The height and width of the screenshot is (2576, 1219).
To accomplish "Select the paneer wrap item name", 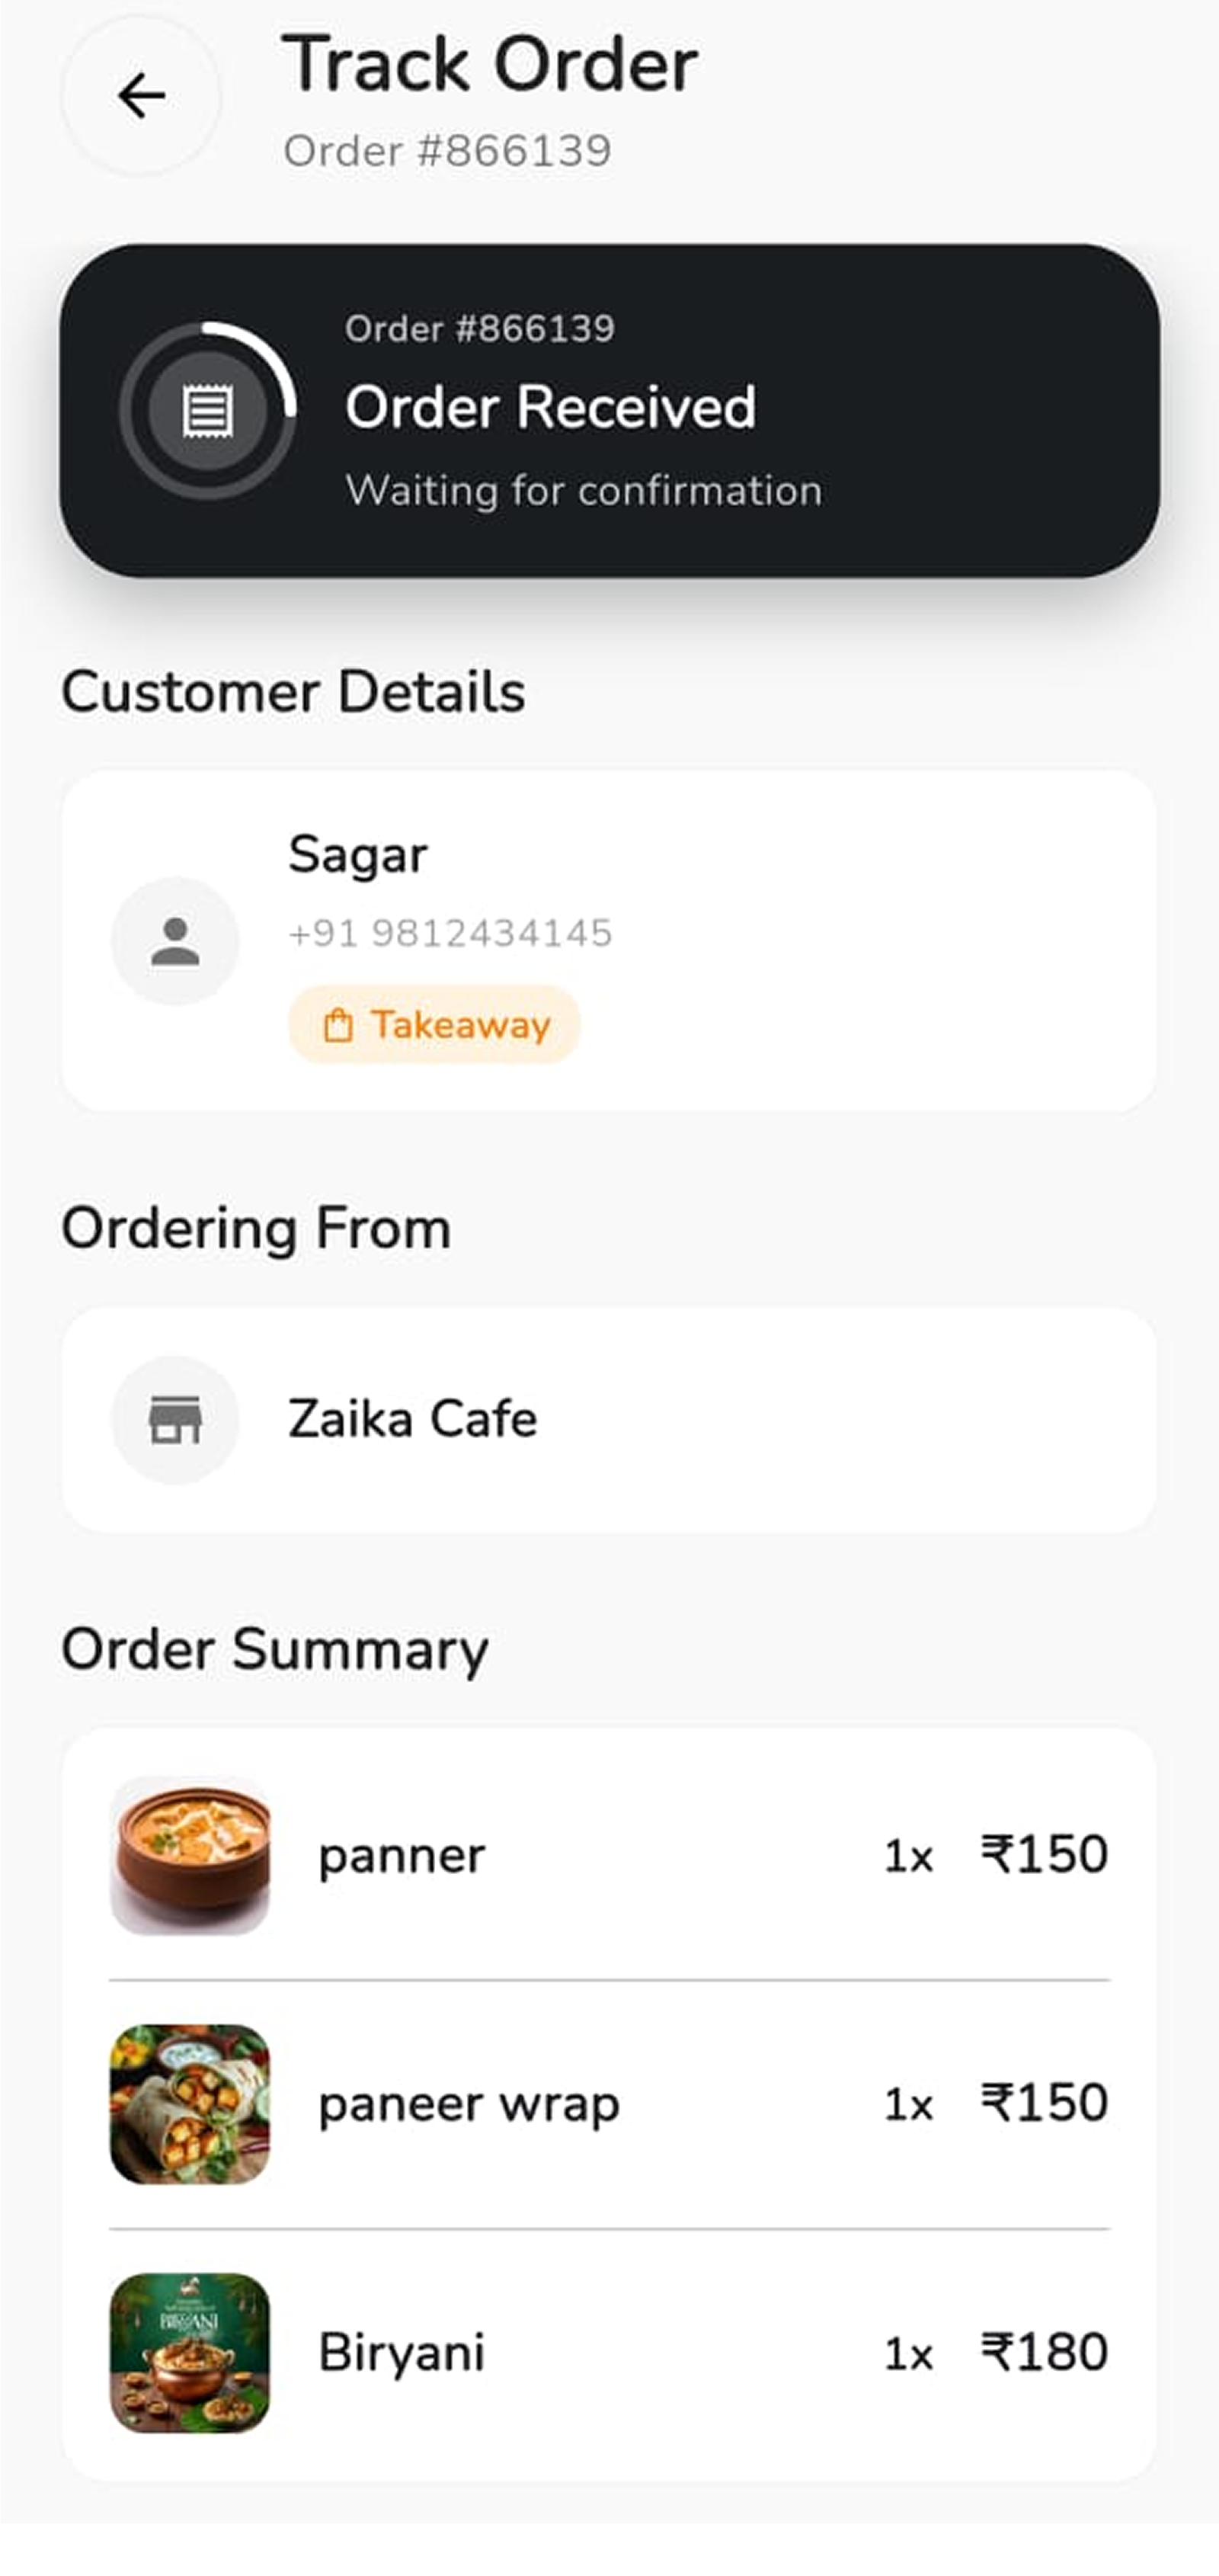I will [x=469, y=2104].
